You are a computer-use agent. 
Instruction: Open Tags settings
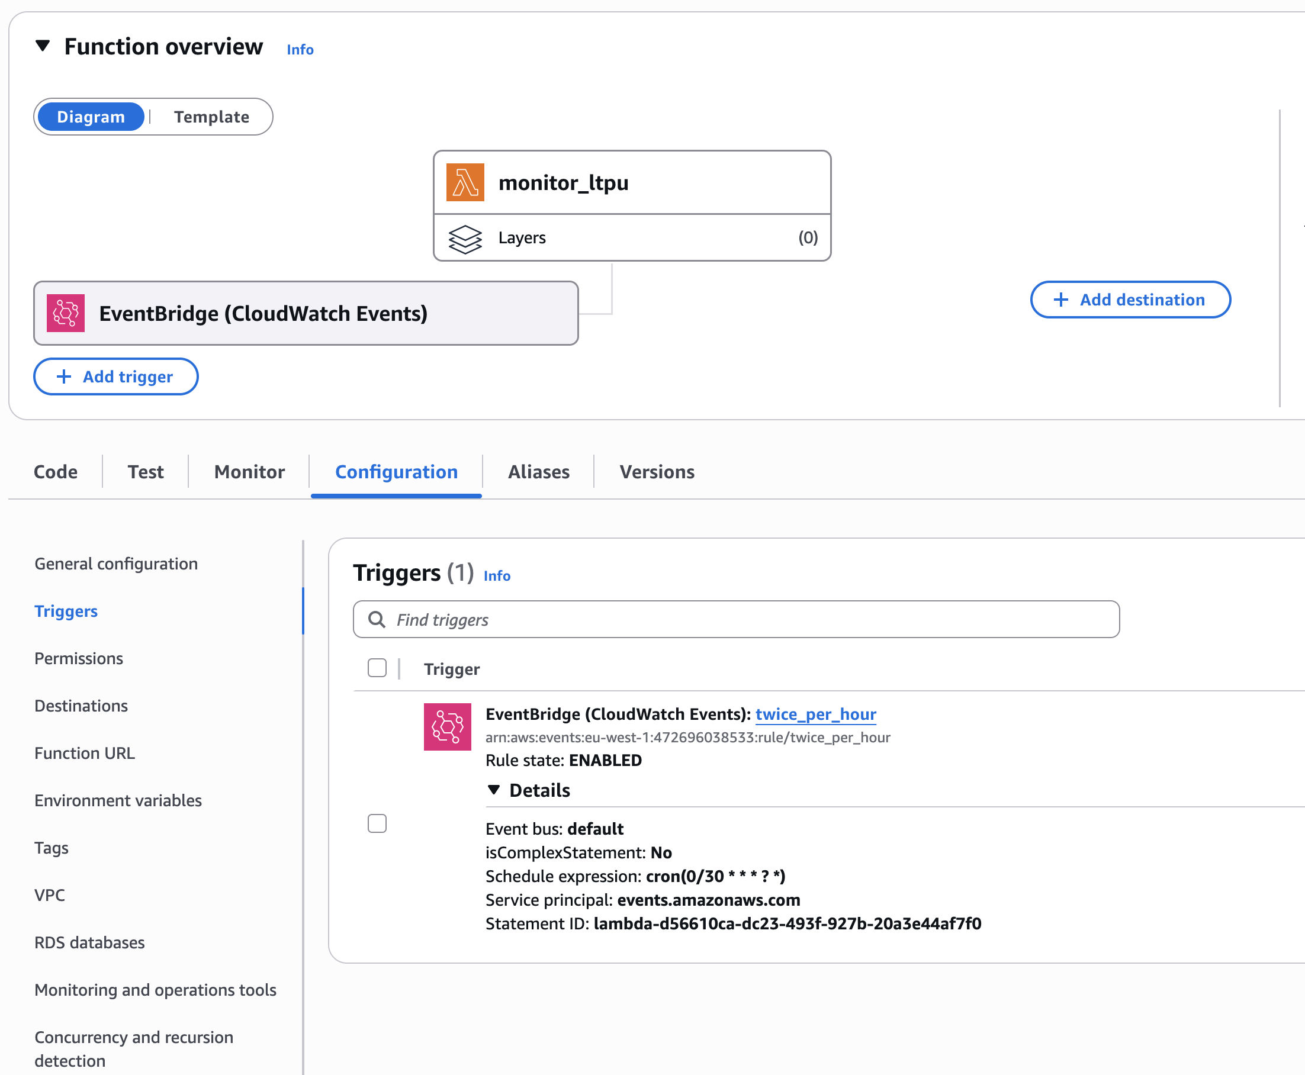(52, 848)
